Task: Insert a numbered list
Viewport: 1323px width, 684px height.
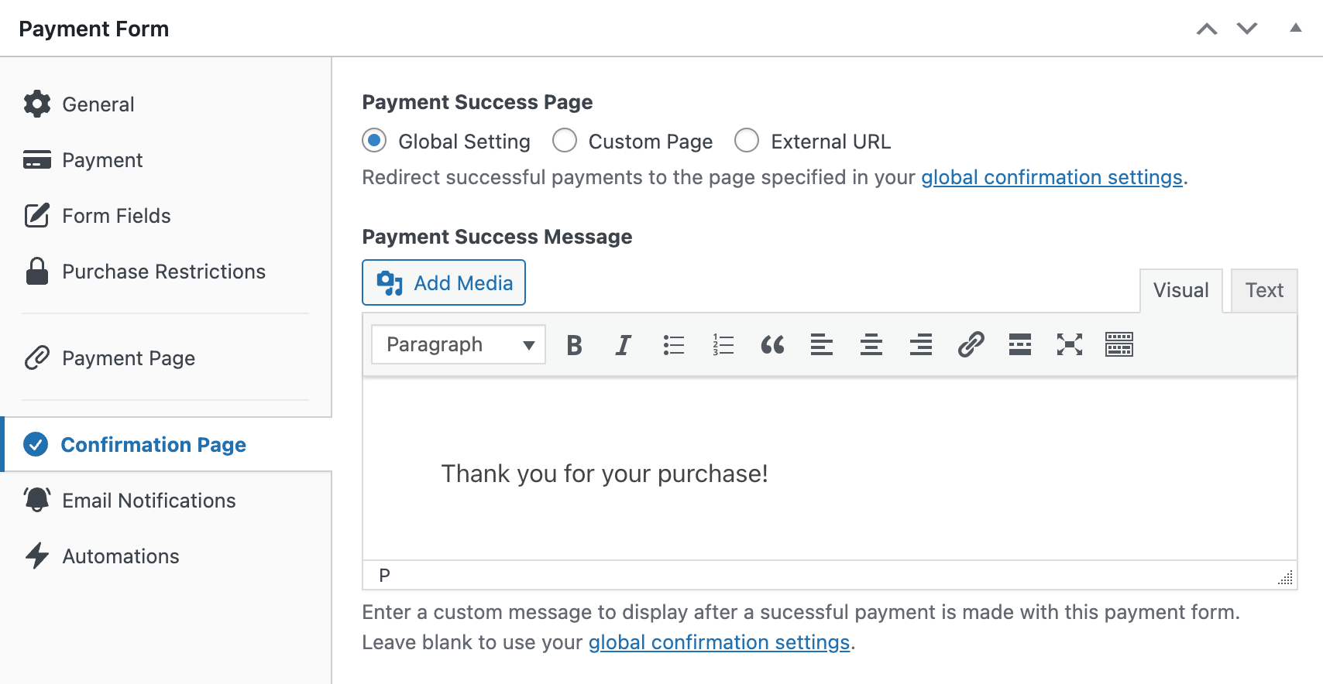Action: 723,345
